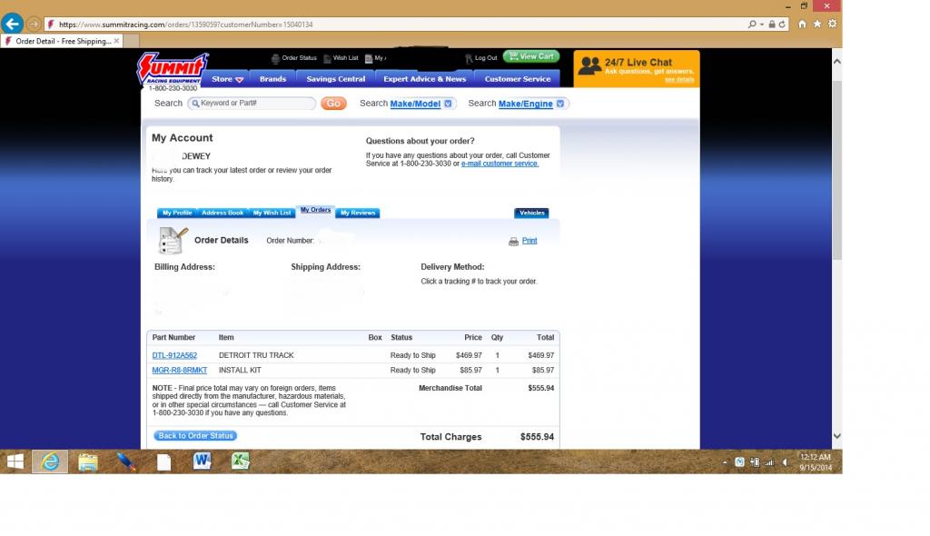The image size is (930, 536).
Task: Click the Back to Order Status button
Action: (195, 436)
